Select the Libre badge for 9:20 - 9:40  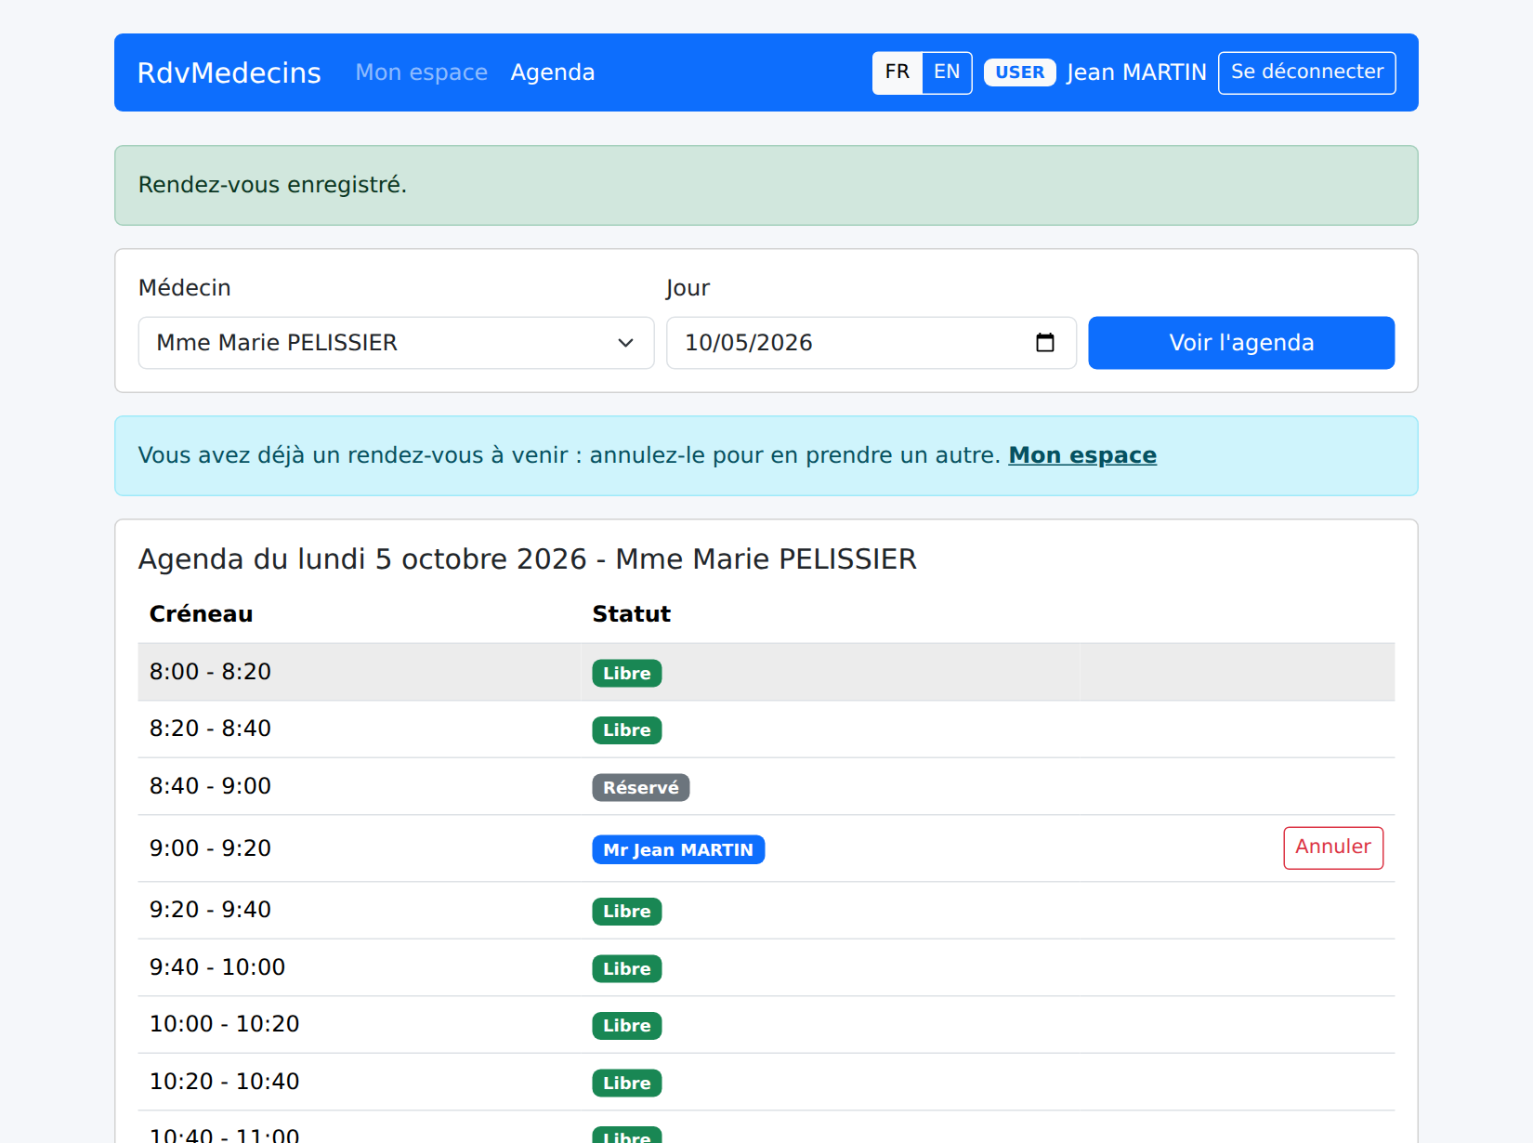[627, 912]
